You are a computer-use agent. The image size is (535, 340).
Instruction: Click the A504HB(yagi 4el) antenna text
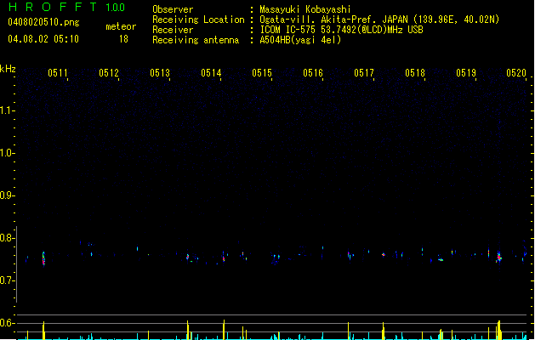click(x=300, y=40)
